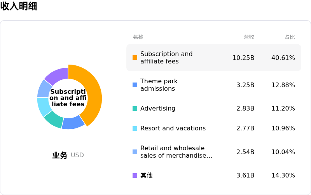Click the purple swatch next to 其他
This screenshot has width=311, height=195.
point(135,175)
